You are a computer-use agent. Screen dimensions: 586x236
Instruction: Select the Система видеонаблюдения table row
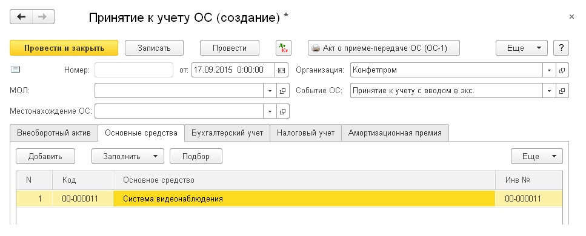(289, 198)
